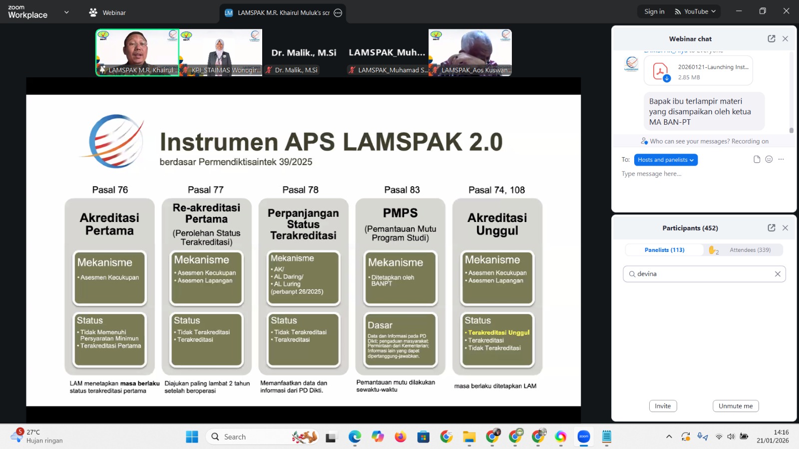
Task: Click the Unmute me button
Action: coord(736,406)
